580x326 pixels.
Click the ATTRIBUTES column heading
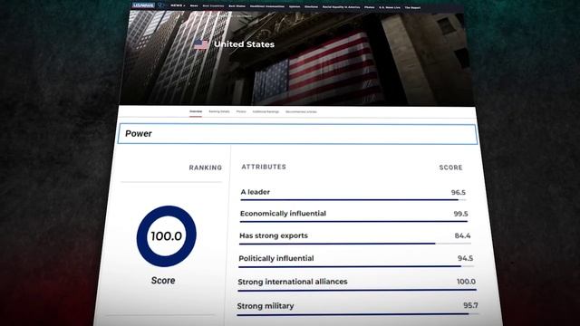264,167
